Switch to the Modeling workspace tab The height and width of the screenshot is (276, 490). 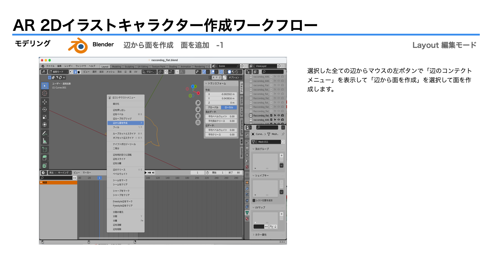[116, 67]
